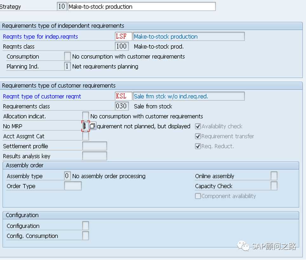Click the Capacity Check field box
The width and height of the screenshot is (306, 260).
point(274,186)
